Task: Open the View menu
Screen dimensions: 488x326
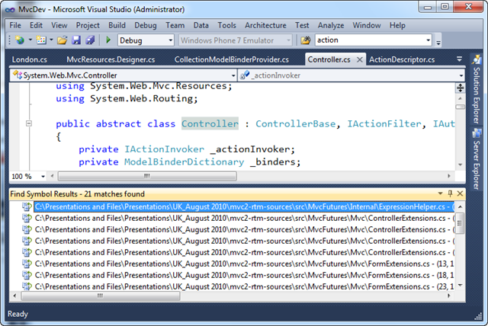Action: point(59,25)
